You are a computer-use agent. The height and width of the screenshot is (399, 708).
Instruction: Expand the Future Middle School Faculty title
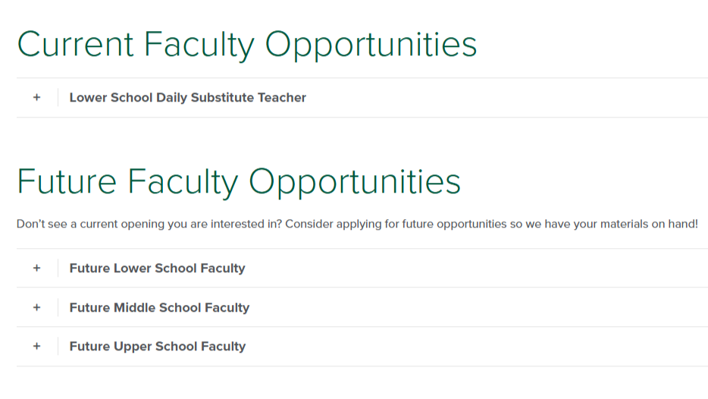pos(159,308)
